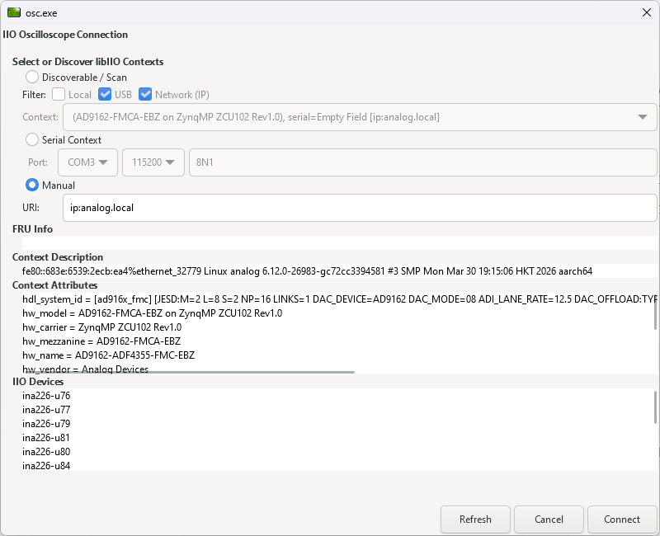Click the URI field containing ip:analog.local

coord(360,208)
